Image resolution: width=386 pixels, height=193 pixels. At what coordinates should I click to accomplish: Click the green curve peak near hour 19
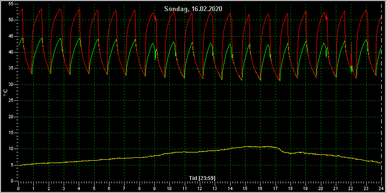(306, 41)
